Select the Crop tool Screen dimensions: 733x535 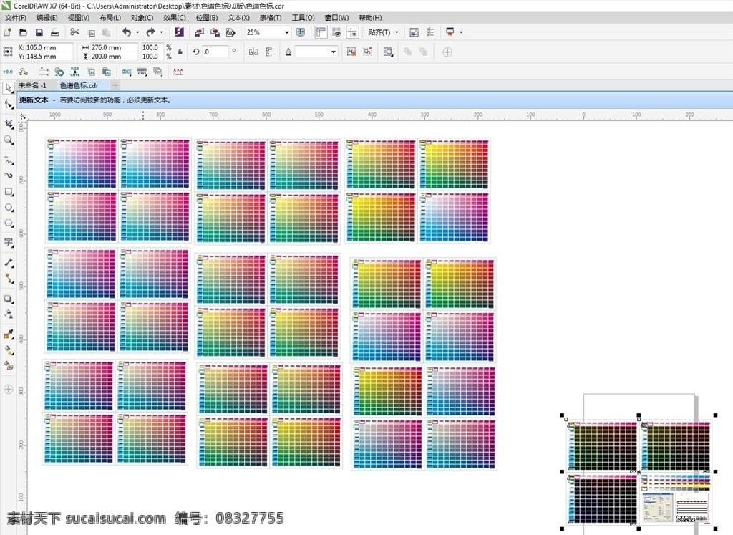pyautogui.click(x=9, y=124)
